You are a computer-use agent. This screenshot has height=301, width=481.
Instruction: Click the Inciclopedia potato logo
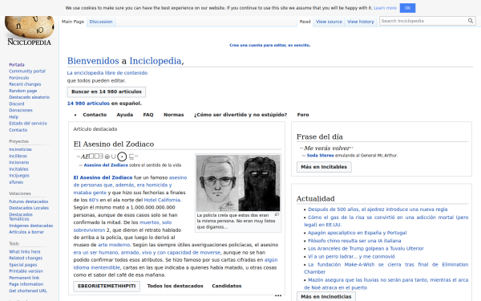pyautogui.click(x=30, y=31)
